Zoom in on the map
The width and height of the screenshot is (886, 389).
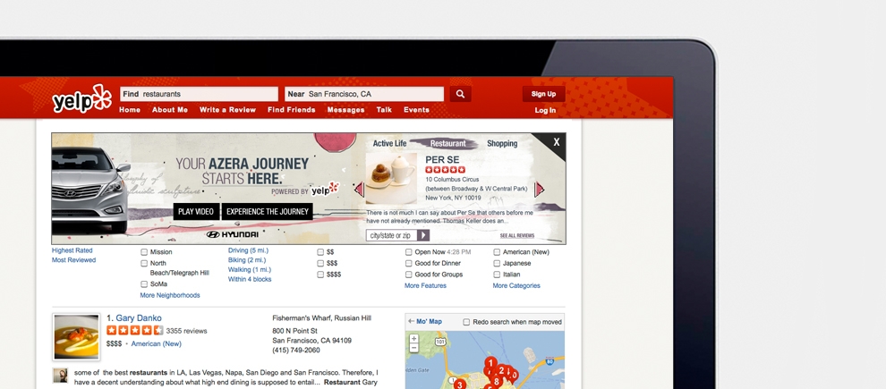tap(413, 339)
